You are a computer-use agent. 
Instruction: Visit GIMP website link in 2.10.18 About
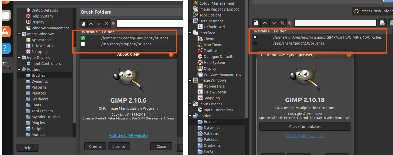(305, 136)
